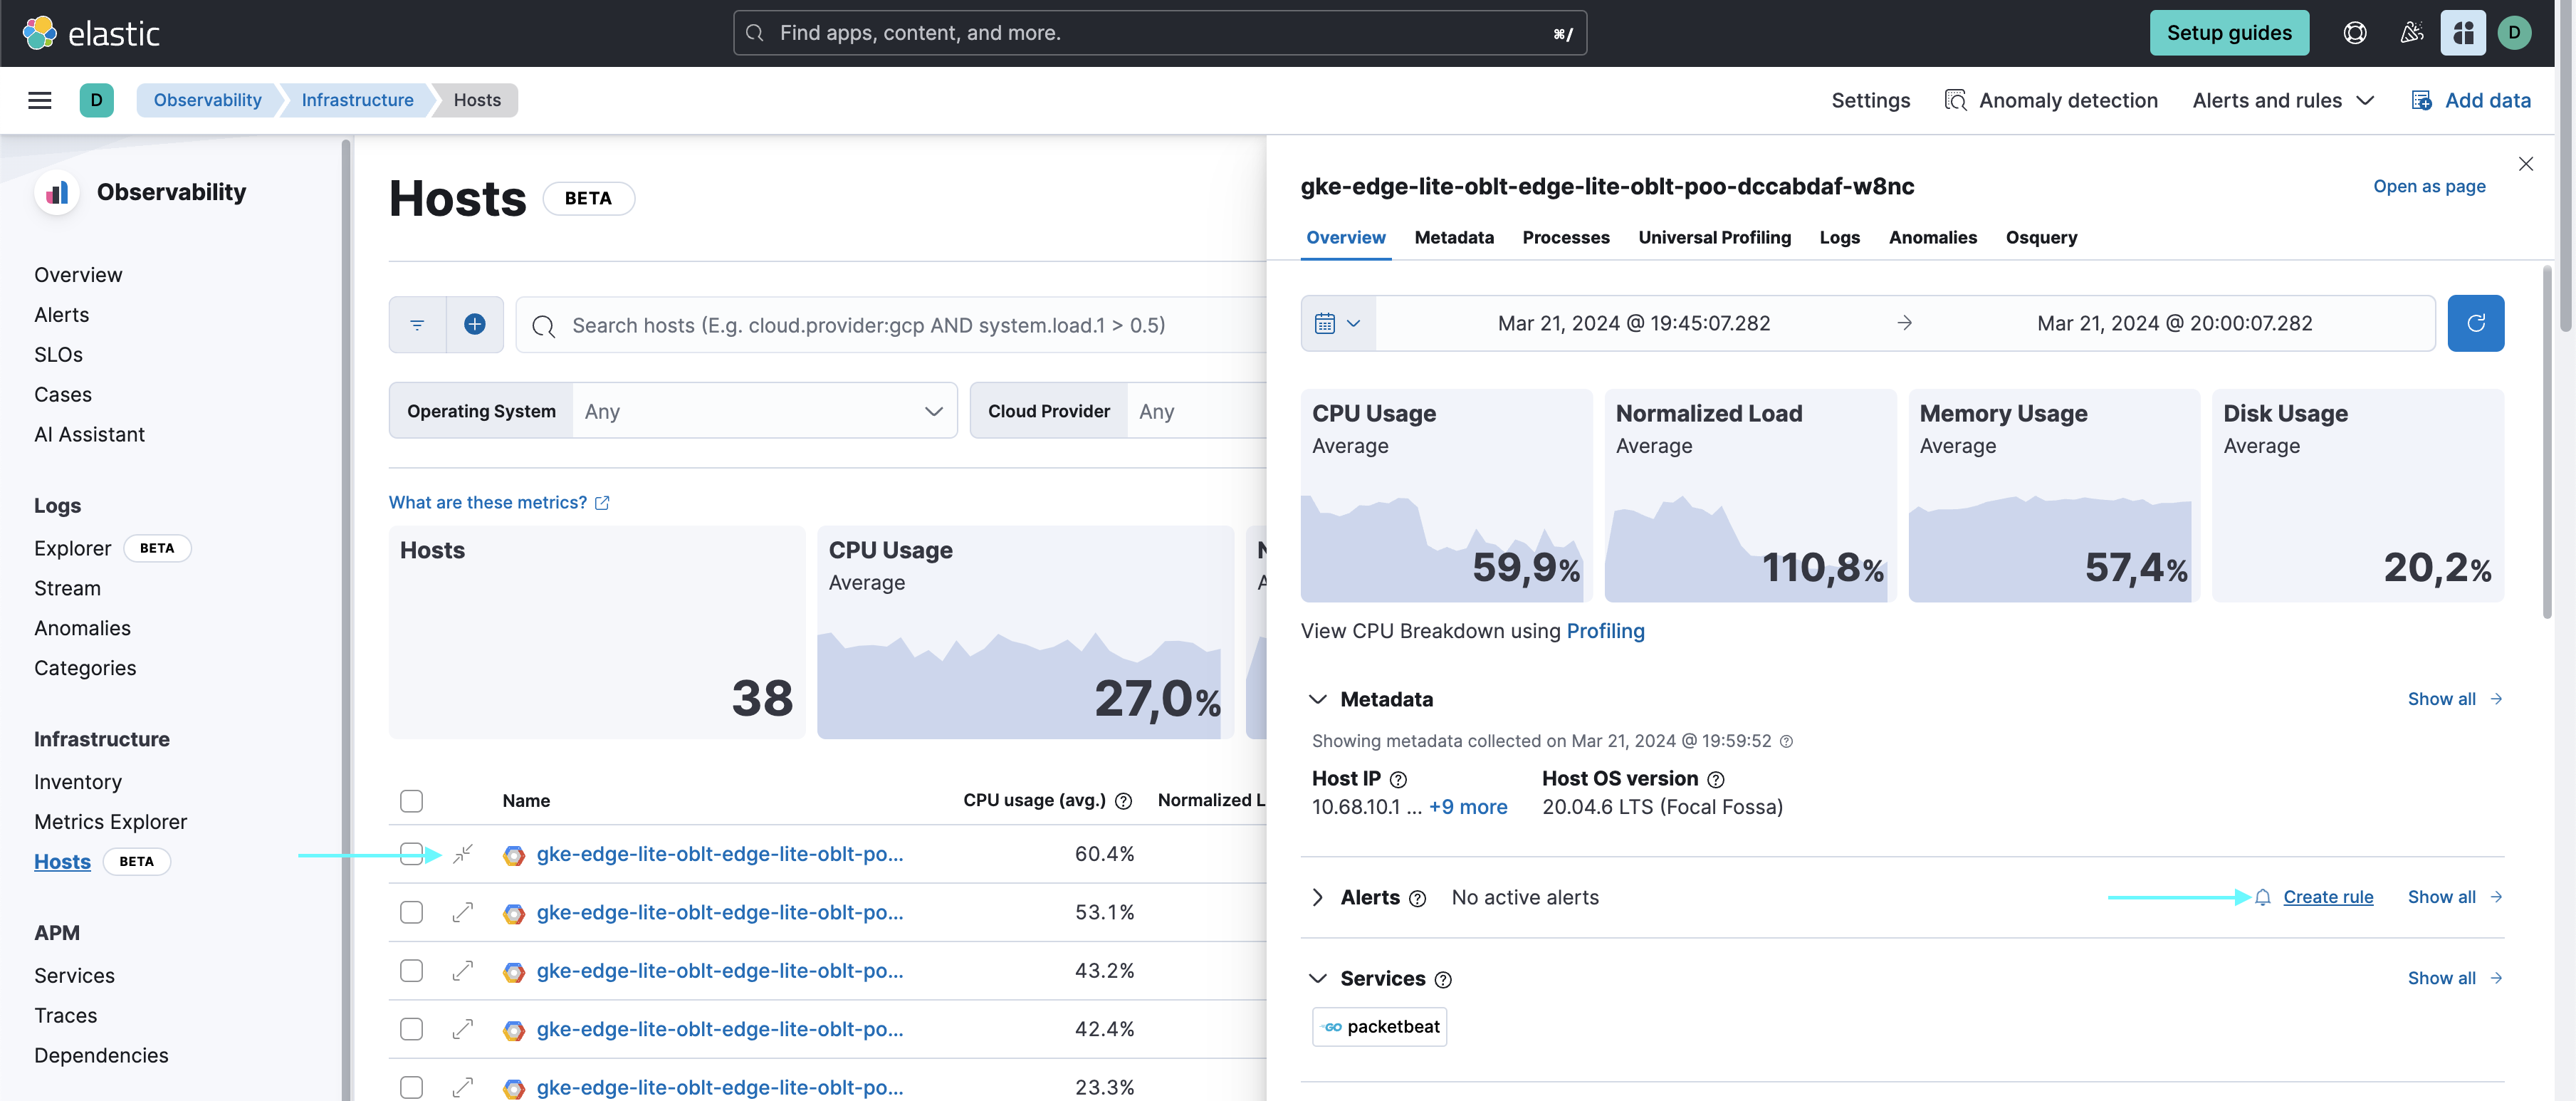Click the Observability sidebar logo icon
Image resolution: width=2576 pixels, height=1101 pixels.
coord(57,192)
